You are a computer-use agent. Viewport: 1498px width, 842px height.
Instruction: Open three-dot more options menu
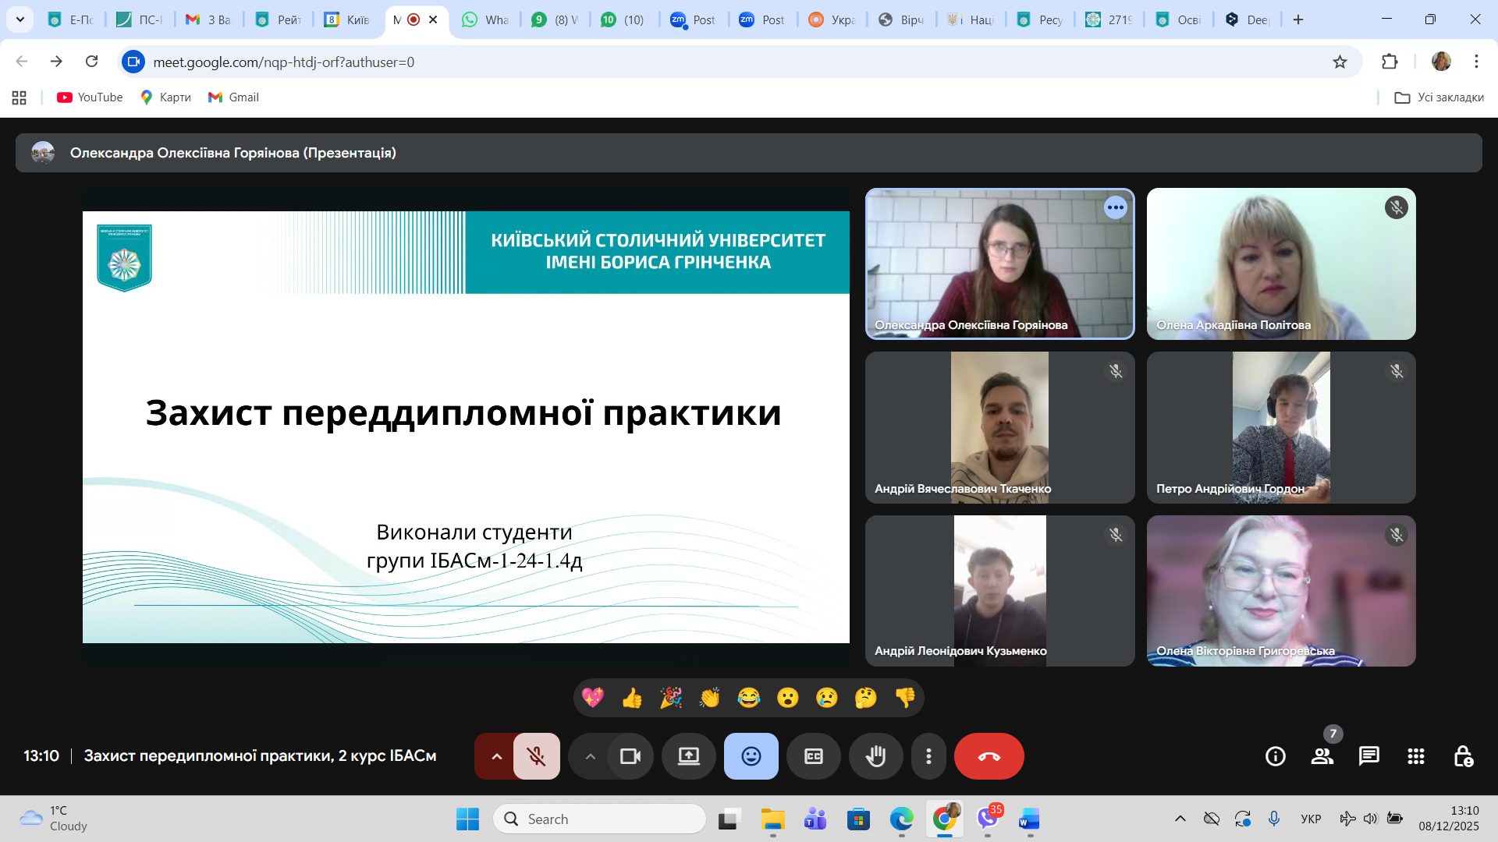928,756
